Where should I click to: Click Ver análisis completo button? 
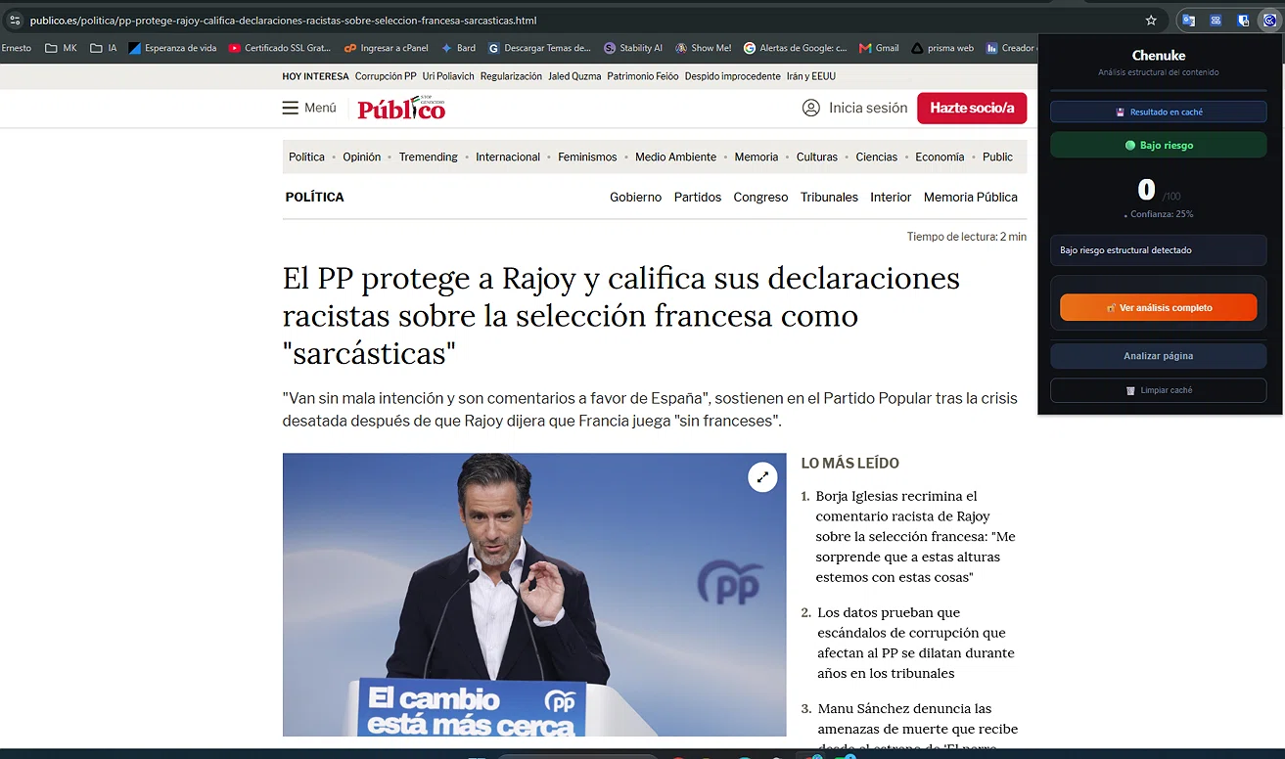[x=1159, y=307]
